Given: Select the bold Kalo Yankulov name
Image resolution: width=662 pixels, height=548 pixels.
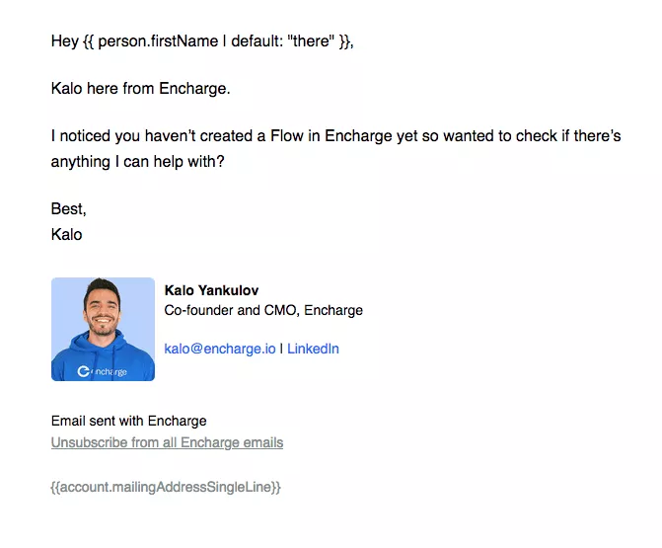Looking at the screenshot, I should pos(211,290).
